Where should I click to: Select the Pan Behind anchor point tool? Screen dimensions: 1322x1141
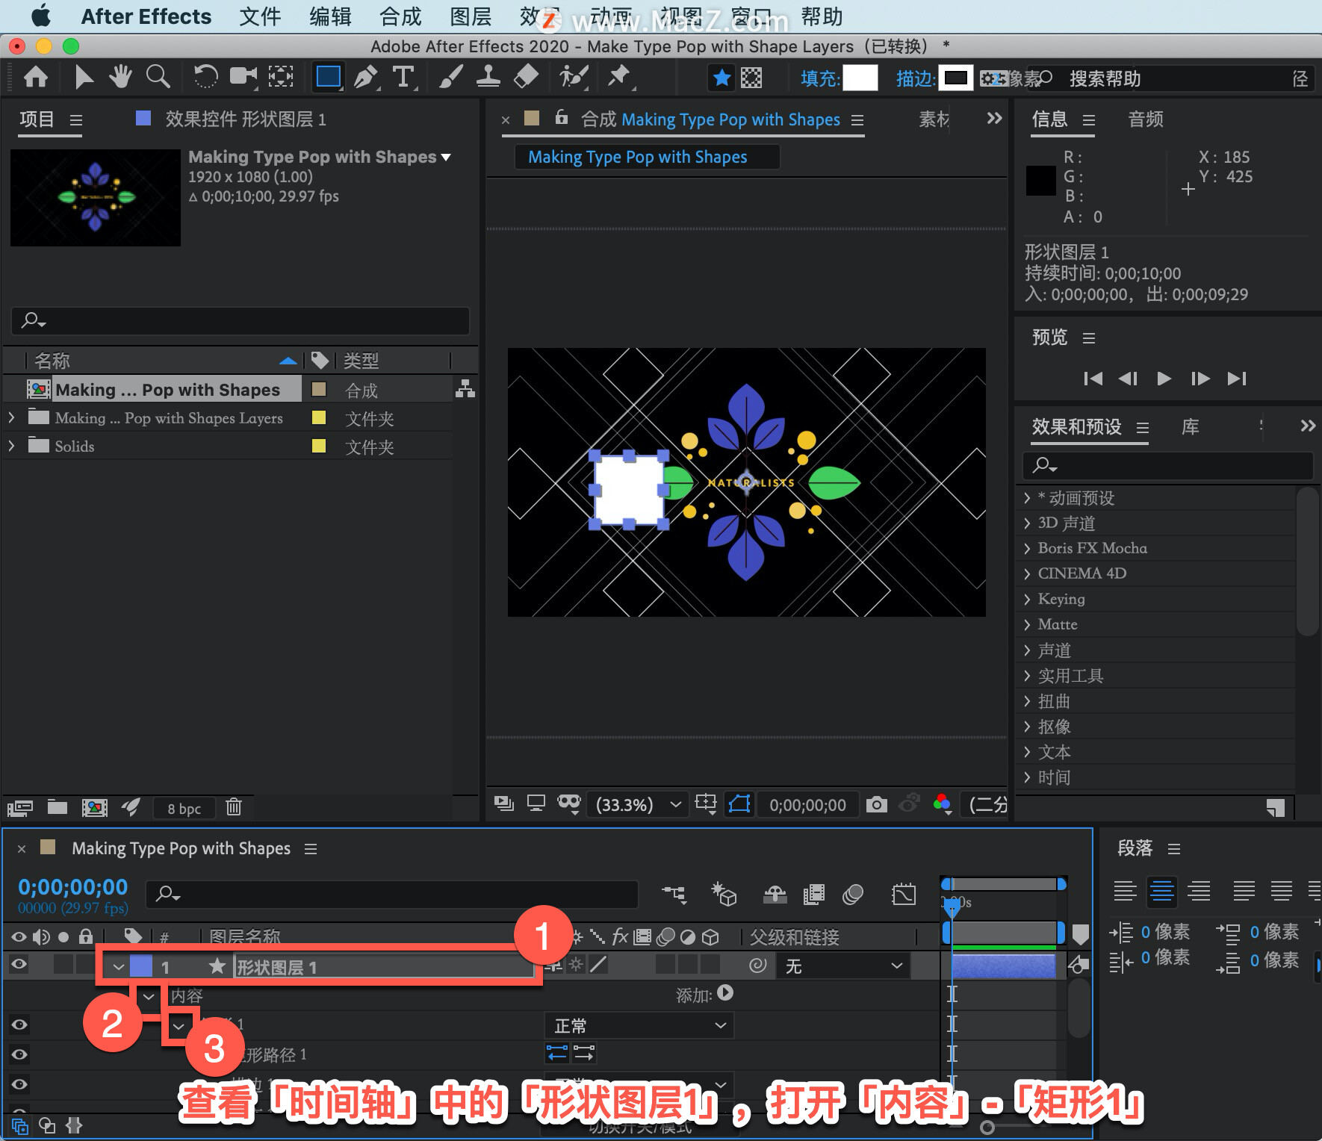[281, 77]
